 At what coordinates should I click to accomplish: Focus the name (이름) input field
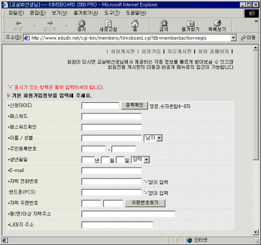[112, 138]
